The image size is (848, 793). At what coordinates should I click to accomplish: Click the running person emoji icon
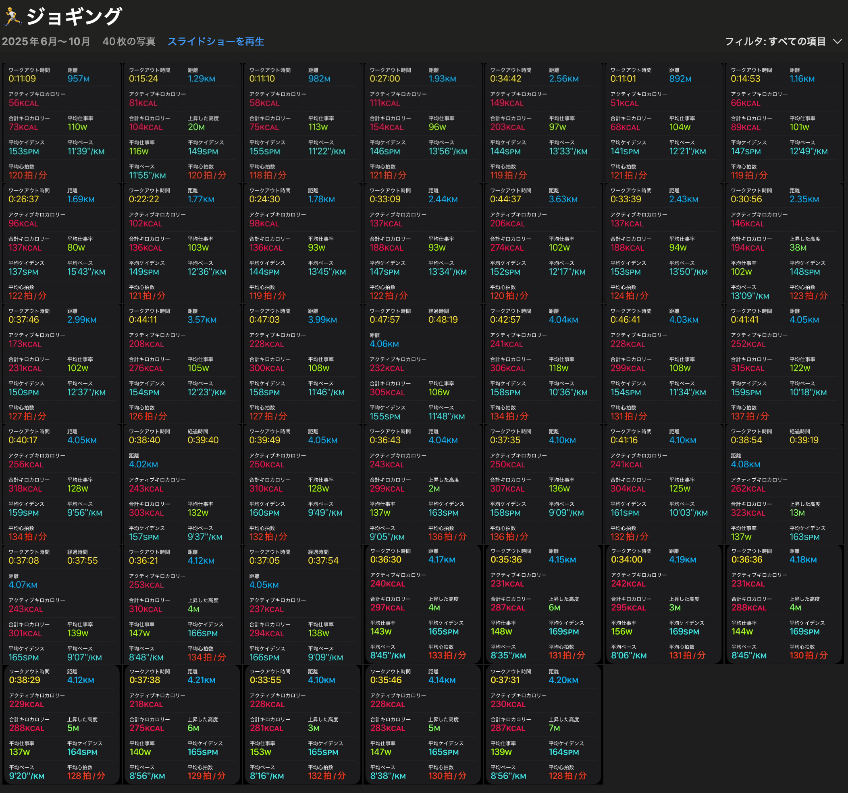click(x=13, y=16)
